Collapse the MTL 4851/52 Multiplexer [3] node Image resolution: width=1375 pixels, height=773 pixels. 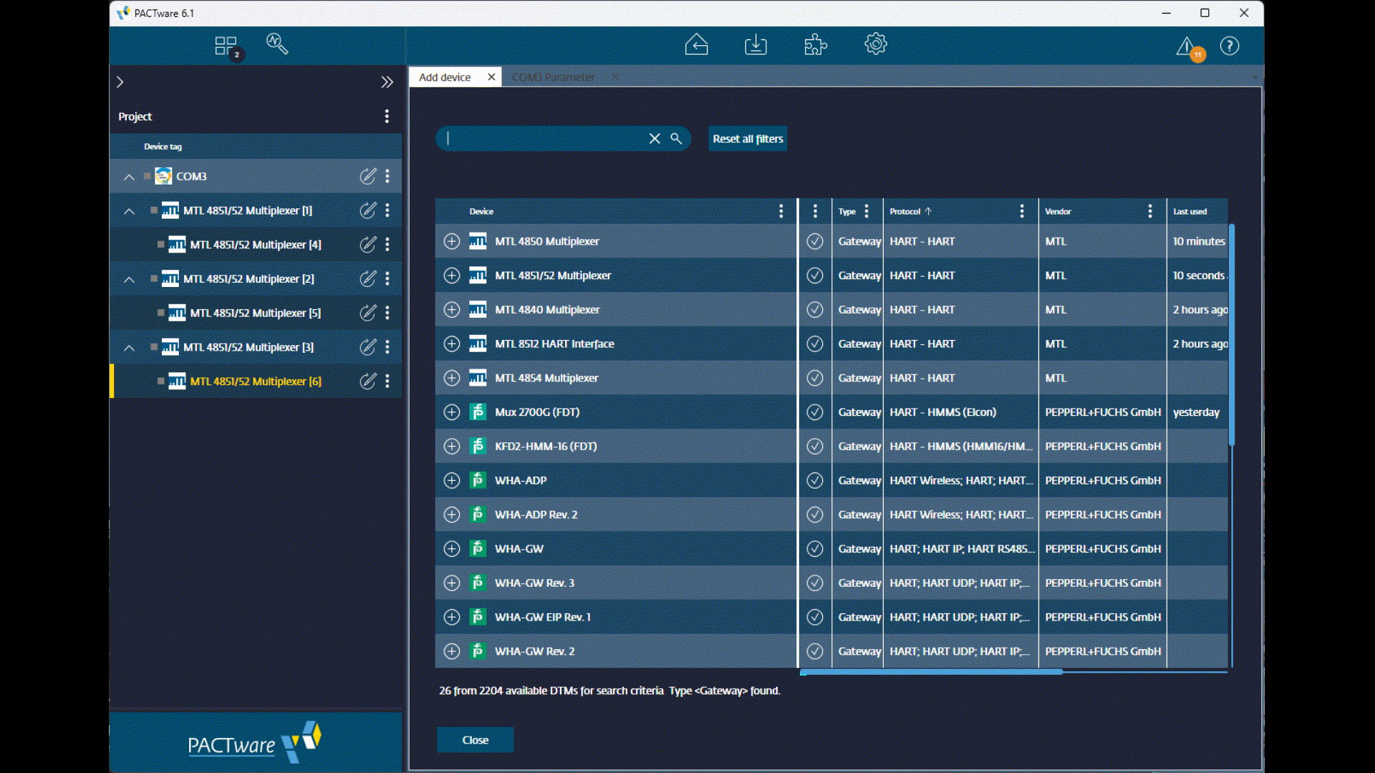tap(129, 348)
